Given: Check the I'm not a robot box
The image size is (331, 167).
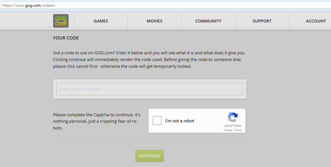Looking at the screenshot, I should [x=157, y=120].
